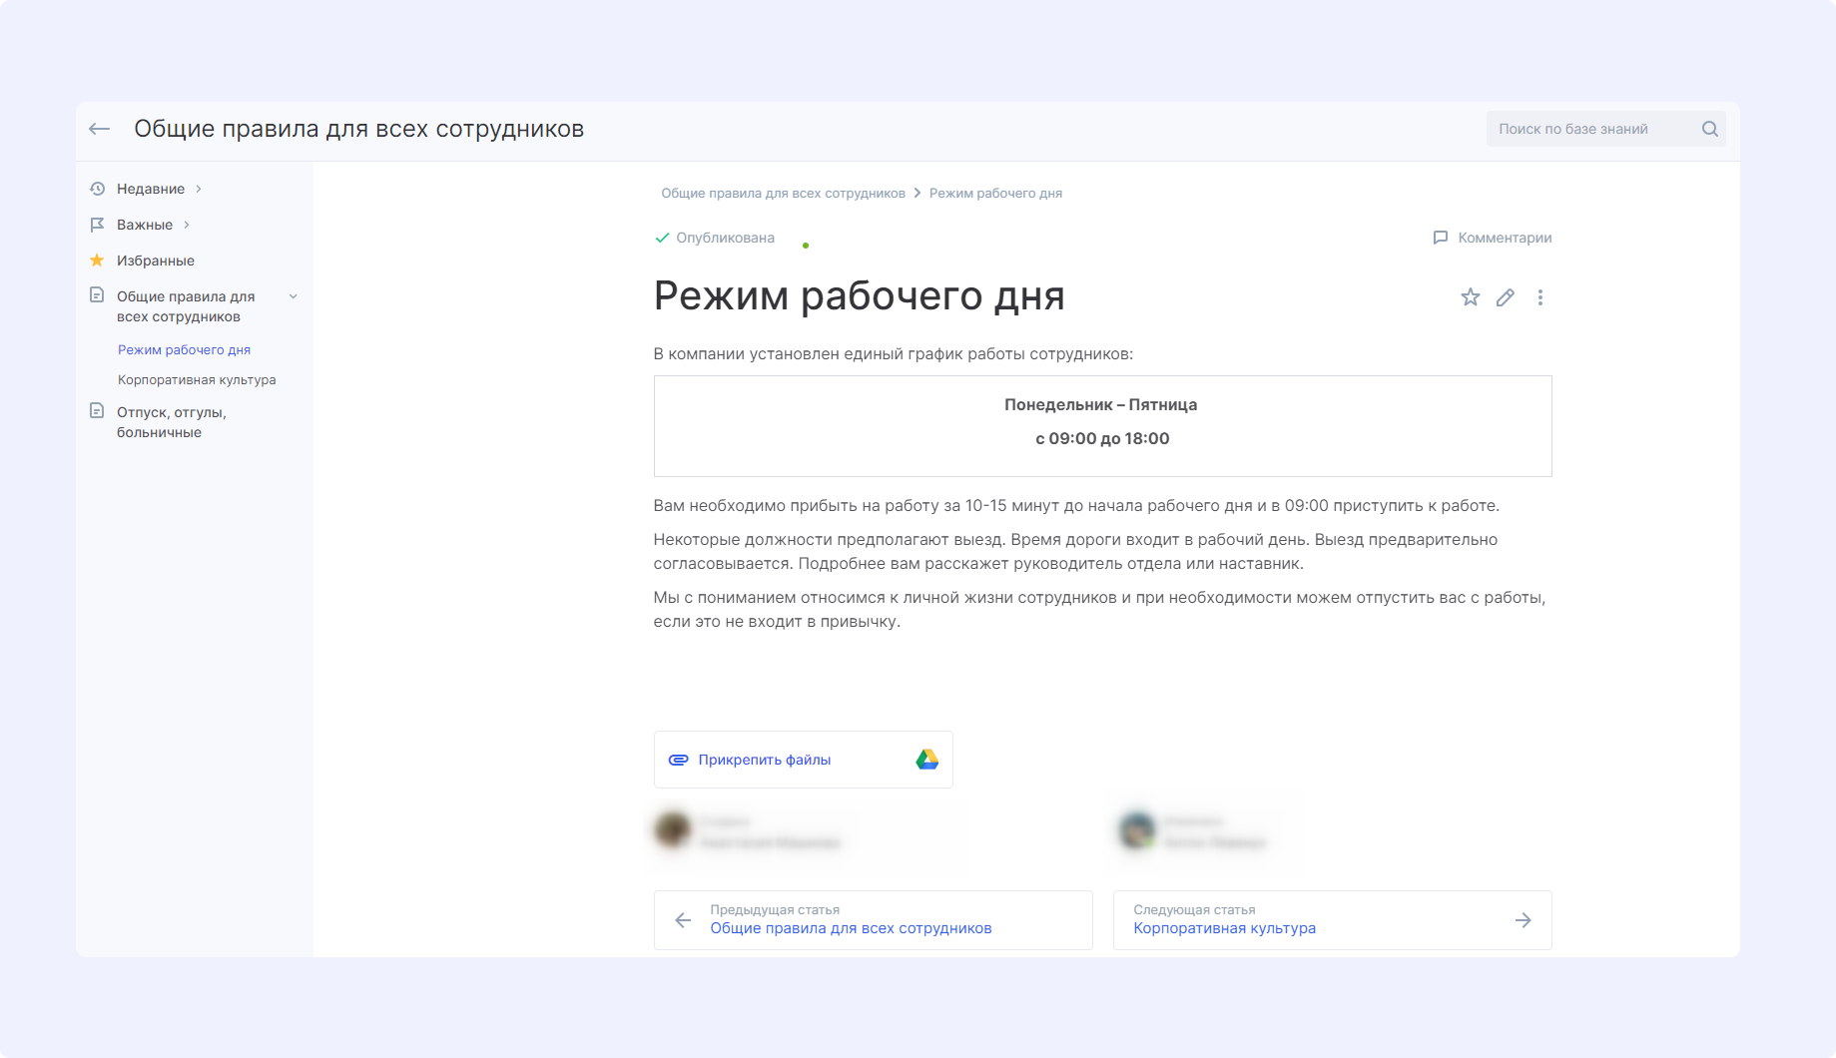Select Общие правила для всех сотрудников in sidebar
The width and height of the screenshot is (1836, 1058).
point(186,306)
